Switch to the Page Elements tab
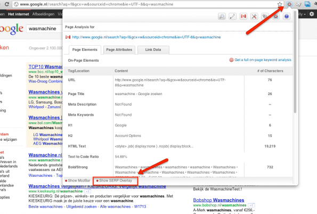The height and width of the screenshot is (214, 317). click(85, 50)
